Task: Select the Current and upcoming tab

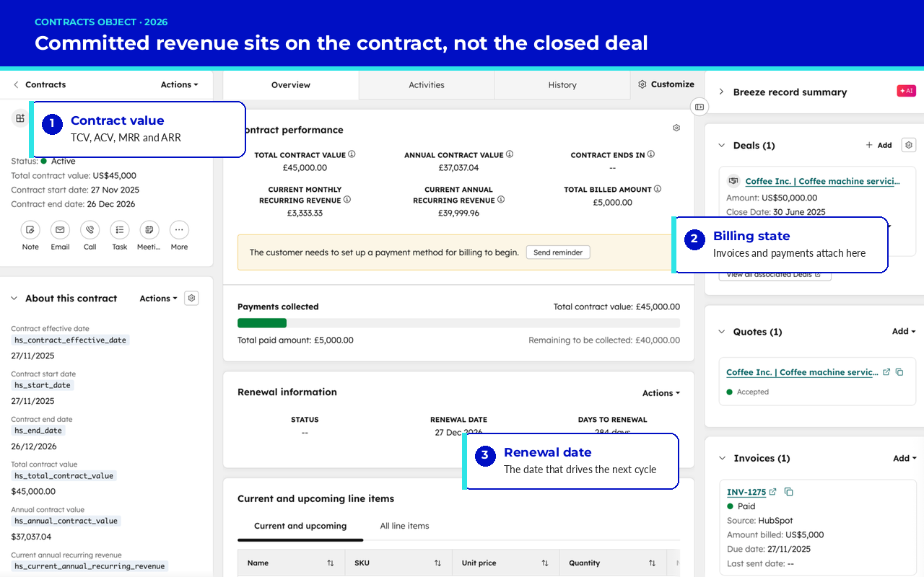Action: [x=300, y=526]
